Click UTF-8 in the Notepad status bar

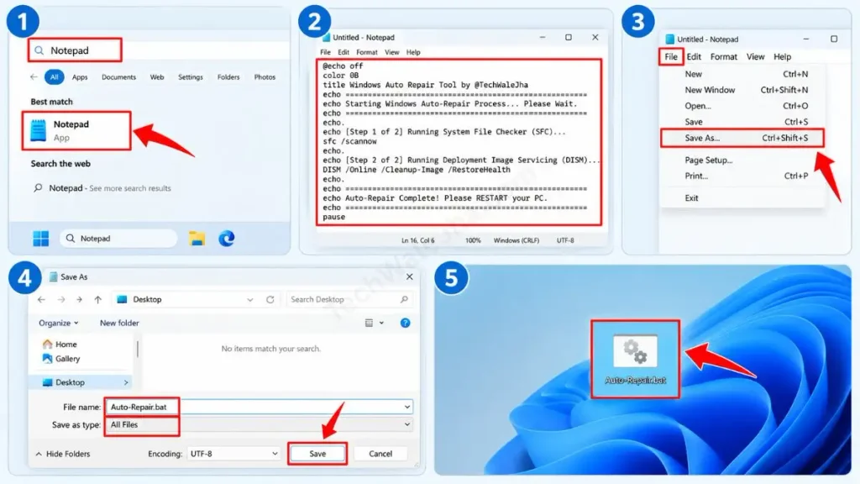click(x=565, y=240)
